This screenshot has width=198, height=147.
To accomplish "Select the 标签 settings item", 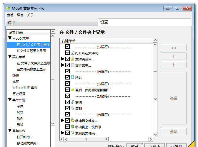I will (16, 82).
